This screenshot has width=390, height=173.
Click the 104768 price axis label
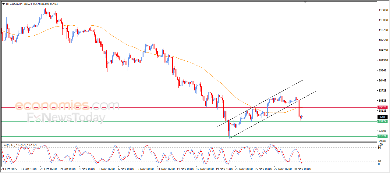click(382, 50)
